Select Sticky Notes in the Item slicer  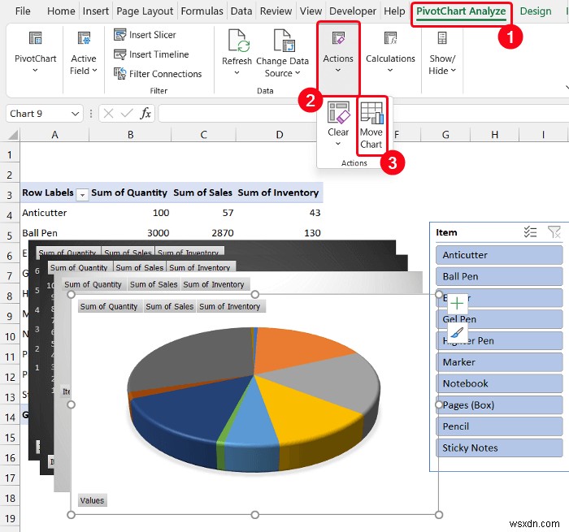tap(499, 448)
